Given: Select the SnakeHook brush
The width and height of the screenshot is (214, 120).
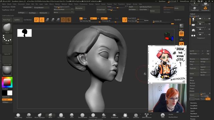Looking at the screenshot, I should click(114, 116).
